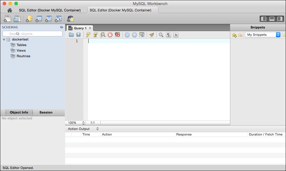Open a script file in query editor

[71, 35]
